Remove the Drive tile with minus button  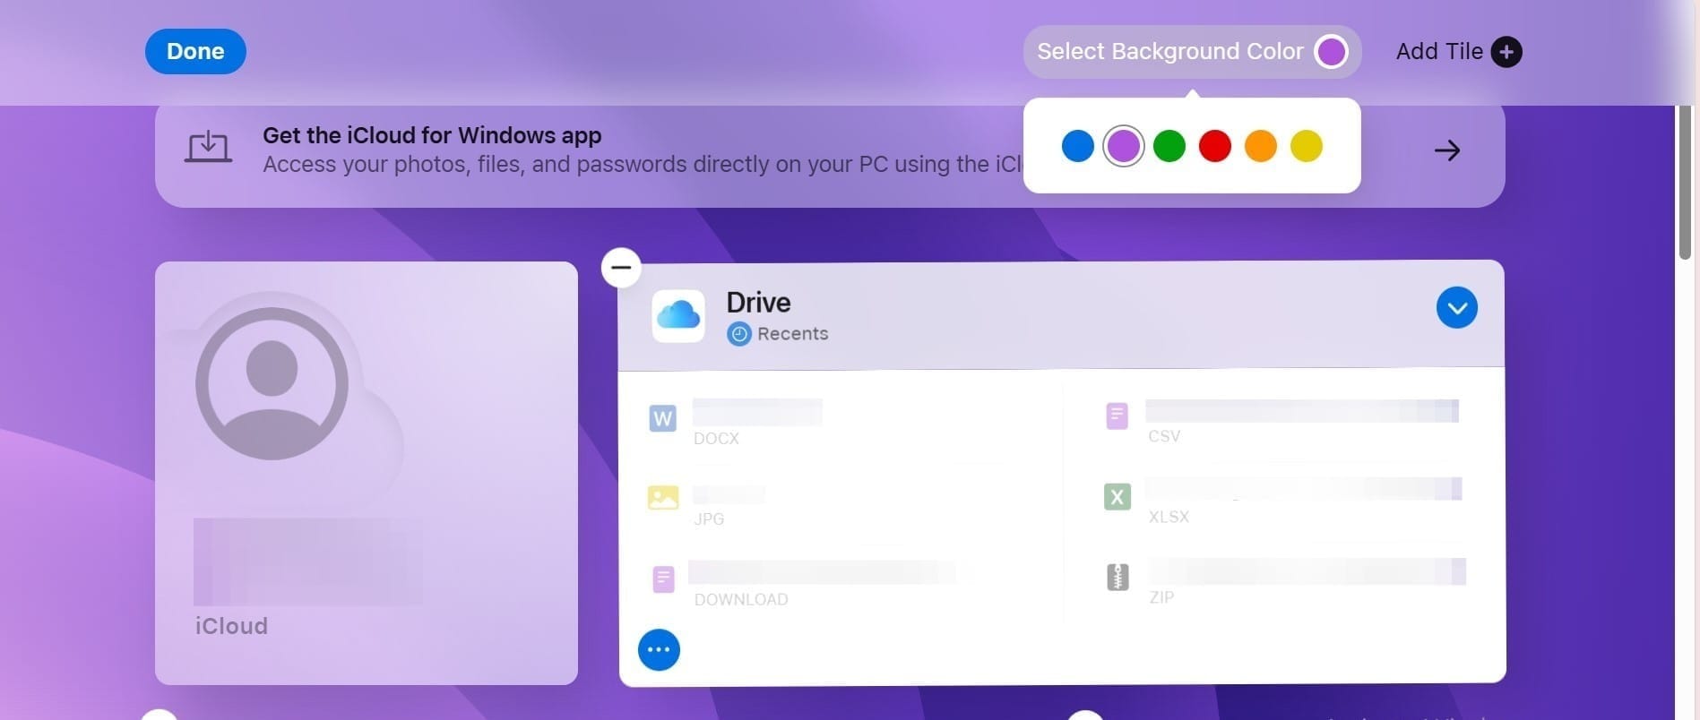point(621,267)
